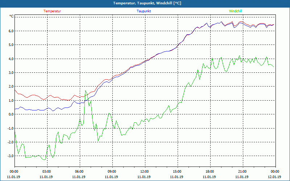Click the '03:00' time label
The width and height of the screenshot is (290, 181).
(x=47, y=172)
